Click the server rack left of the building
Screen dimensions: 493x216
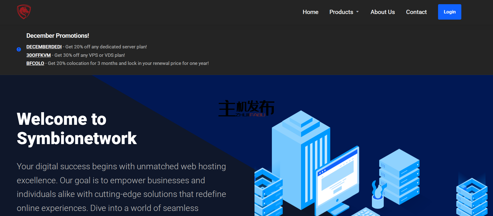pos(268,193)
